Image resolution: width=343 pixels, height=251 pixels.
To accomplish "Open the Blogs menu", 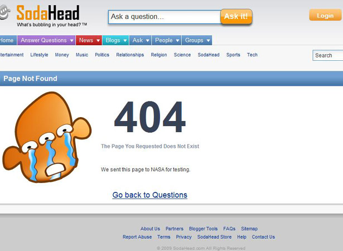I will tap(115, 40).
